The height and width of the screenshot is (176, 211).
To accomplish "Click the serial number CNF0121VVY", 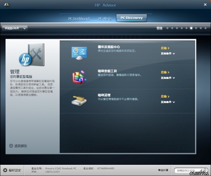I will click(53, 172).
